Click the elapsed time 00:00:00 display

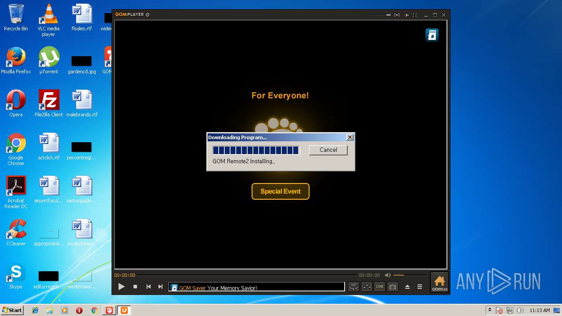pyautogui.click(x=125, y=275)
